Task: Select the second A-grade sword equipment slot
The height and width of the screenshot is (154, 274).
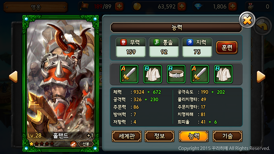Action: coord(200,74)
